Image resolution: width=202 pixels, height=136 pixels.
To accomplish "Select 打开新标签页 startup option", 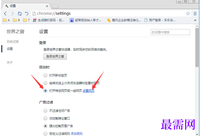I will pos(45,75).
